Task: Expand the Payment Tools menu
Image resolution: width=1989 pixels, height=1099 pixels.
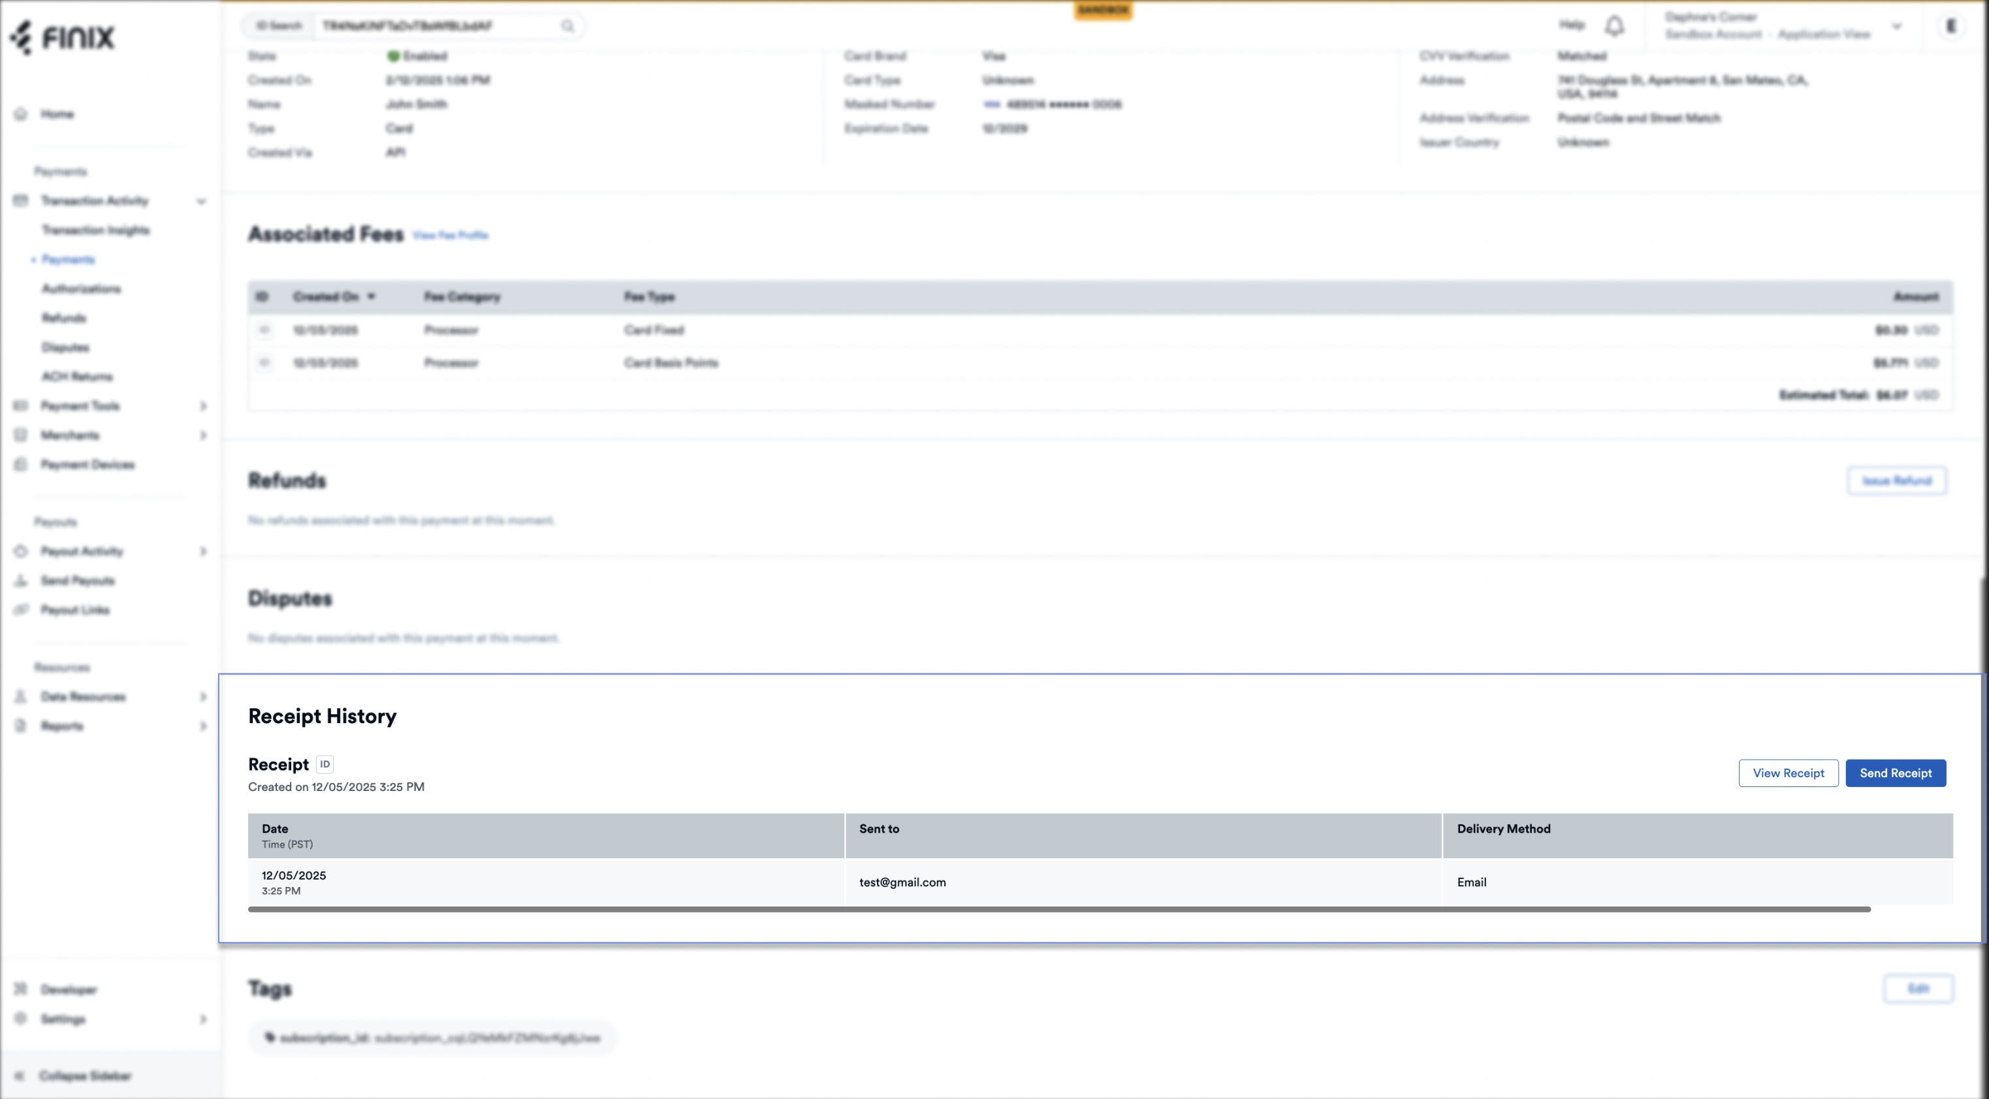Action: [x=203, y=406]
